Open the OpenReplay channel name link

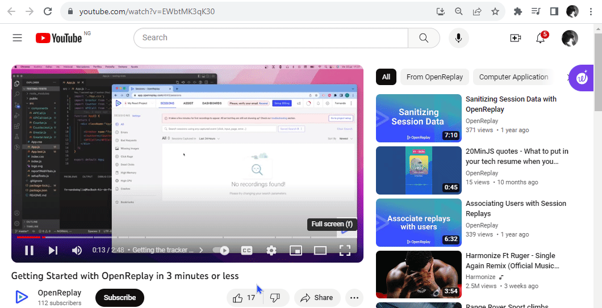point(60,293)
